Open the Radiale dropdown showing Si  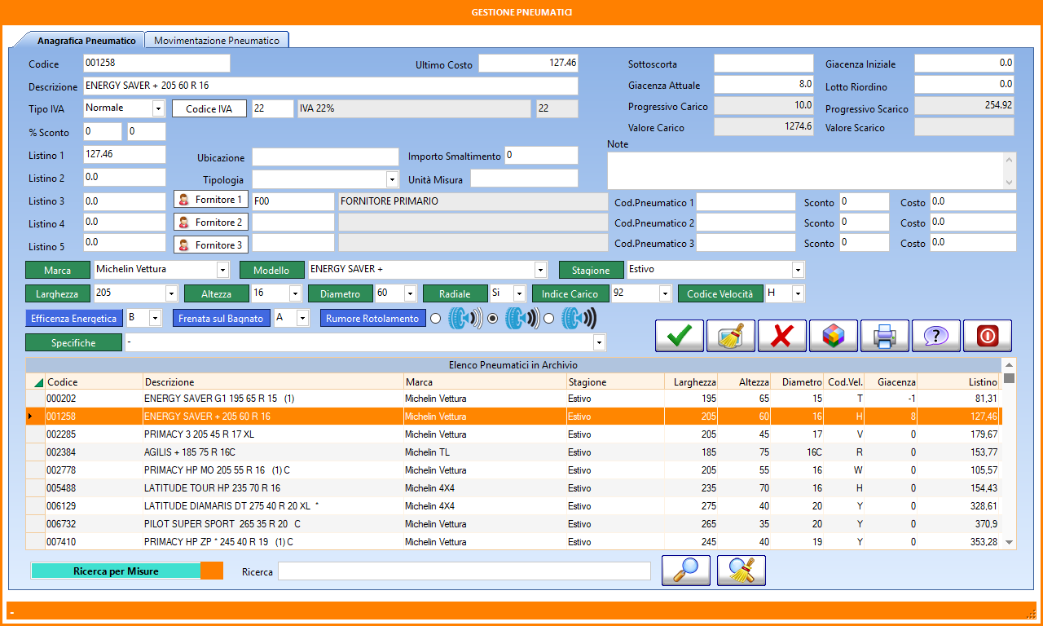click(x=519, y=293)
